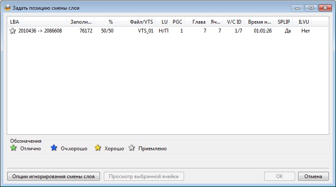This screenshot has height=187, width=336.
Task: Click the Оч.хорошо legend label
Action: click(74, 149)
